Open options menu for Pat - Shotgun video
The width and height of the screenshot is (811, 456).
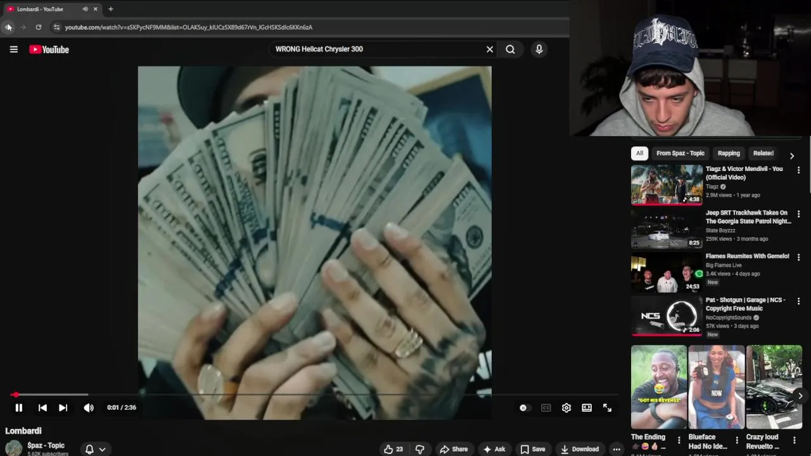pos(798,301)
